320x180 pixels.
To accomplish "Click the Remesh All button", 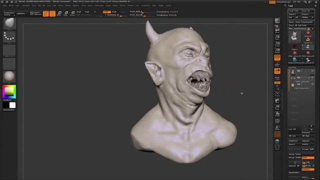I will (294, 165).
